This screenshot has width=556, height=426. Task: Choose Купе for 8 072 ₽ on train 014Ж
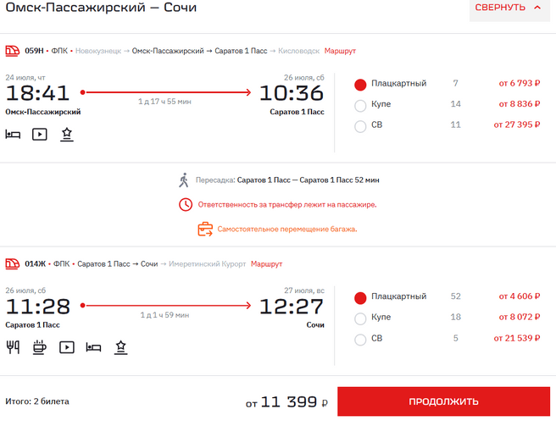click(x=360, y=318)
